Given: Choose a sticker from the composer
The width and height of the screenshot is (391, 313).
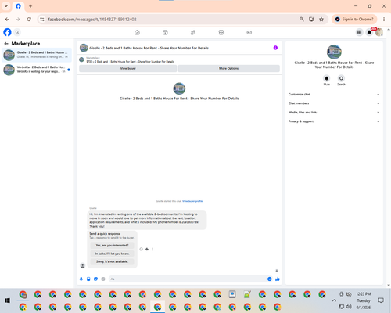Looking at the screenshot, I should (x=95, y=279).
